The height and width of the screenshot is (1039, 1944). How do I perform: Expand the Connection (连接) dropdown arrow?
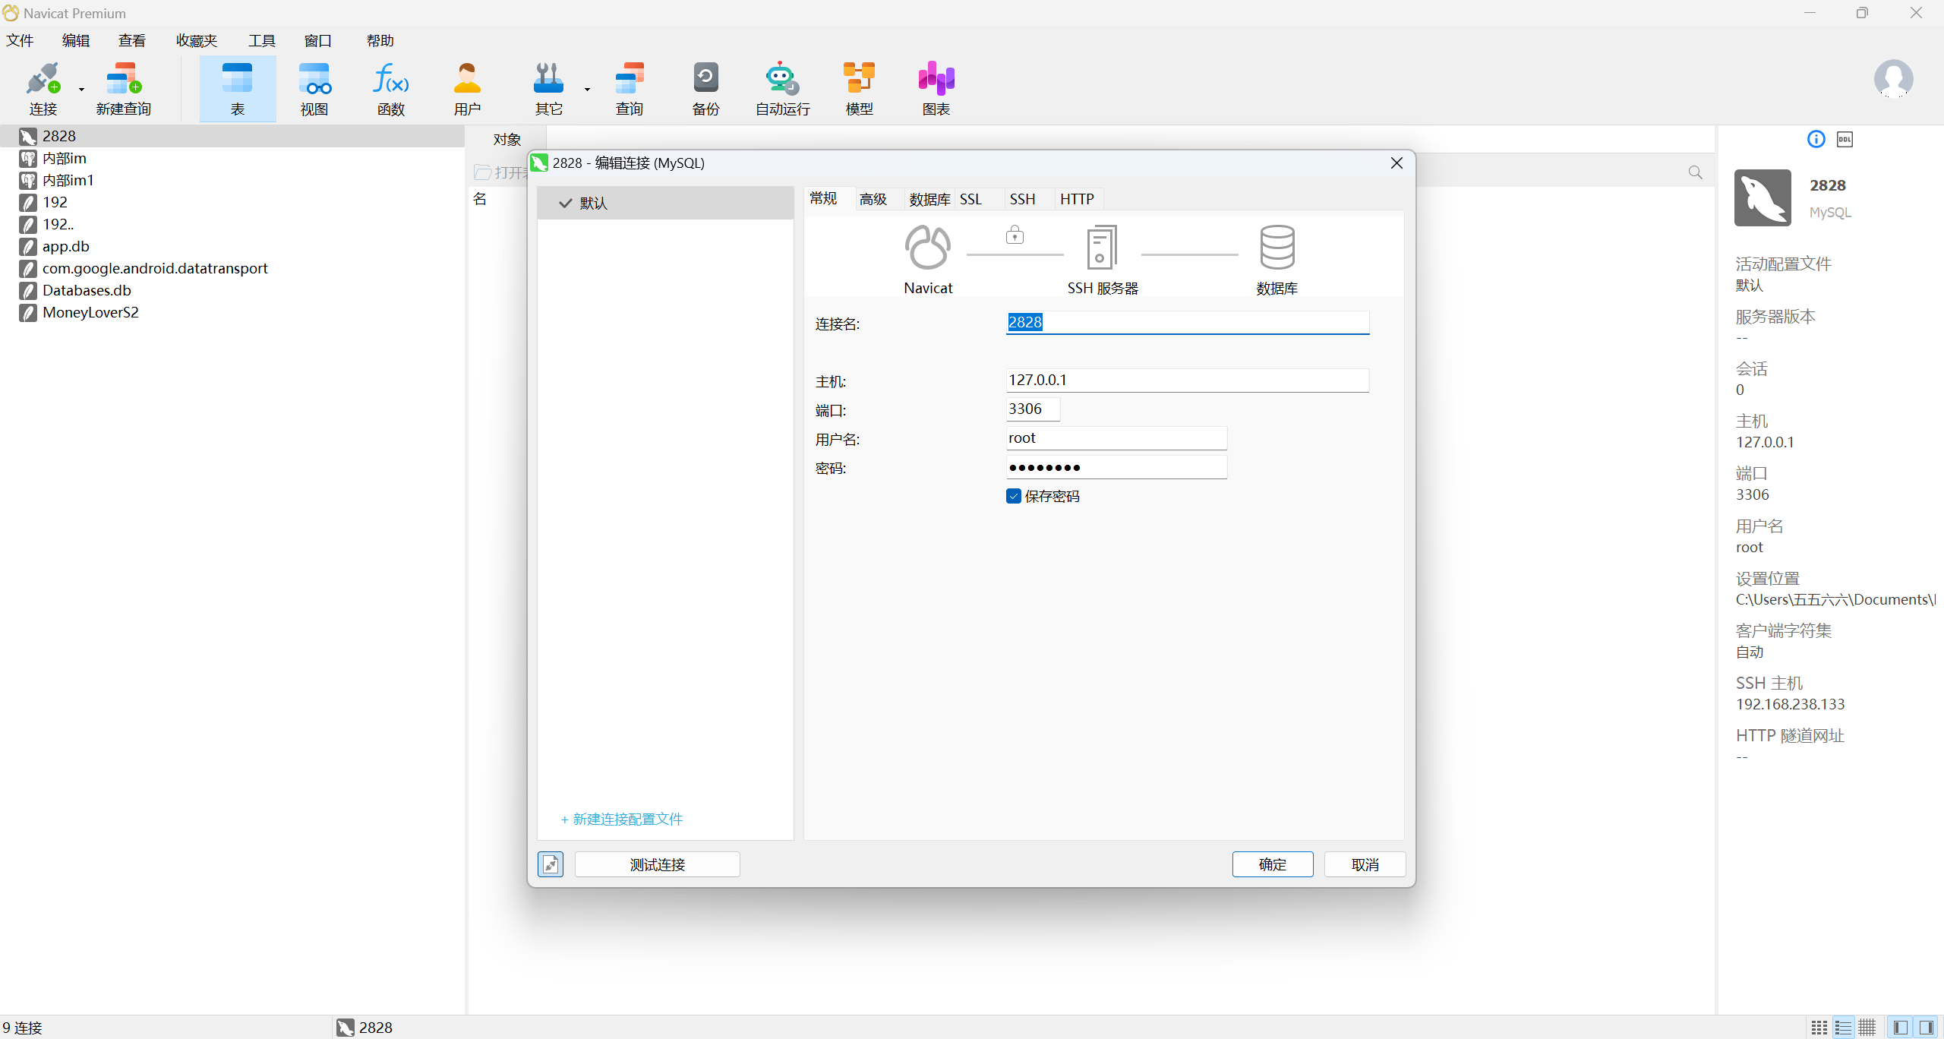point(81,90)
